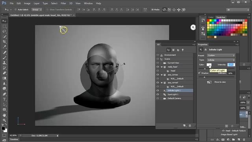Open the Layer menu
The height and width of the screenshot is (142, 252).
click(37, 3)
